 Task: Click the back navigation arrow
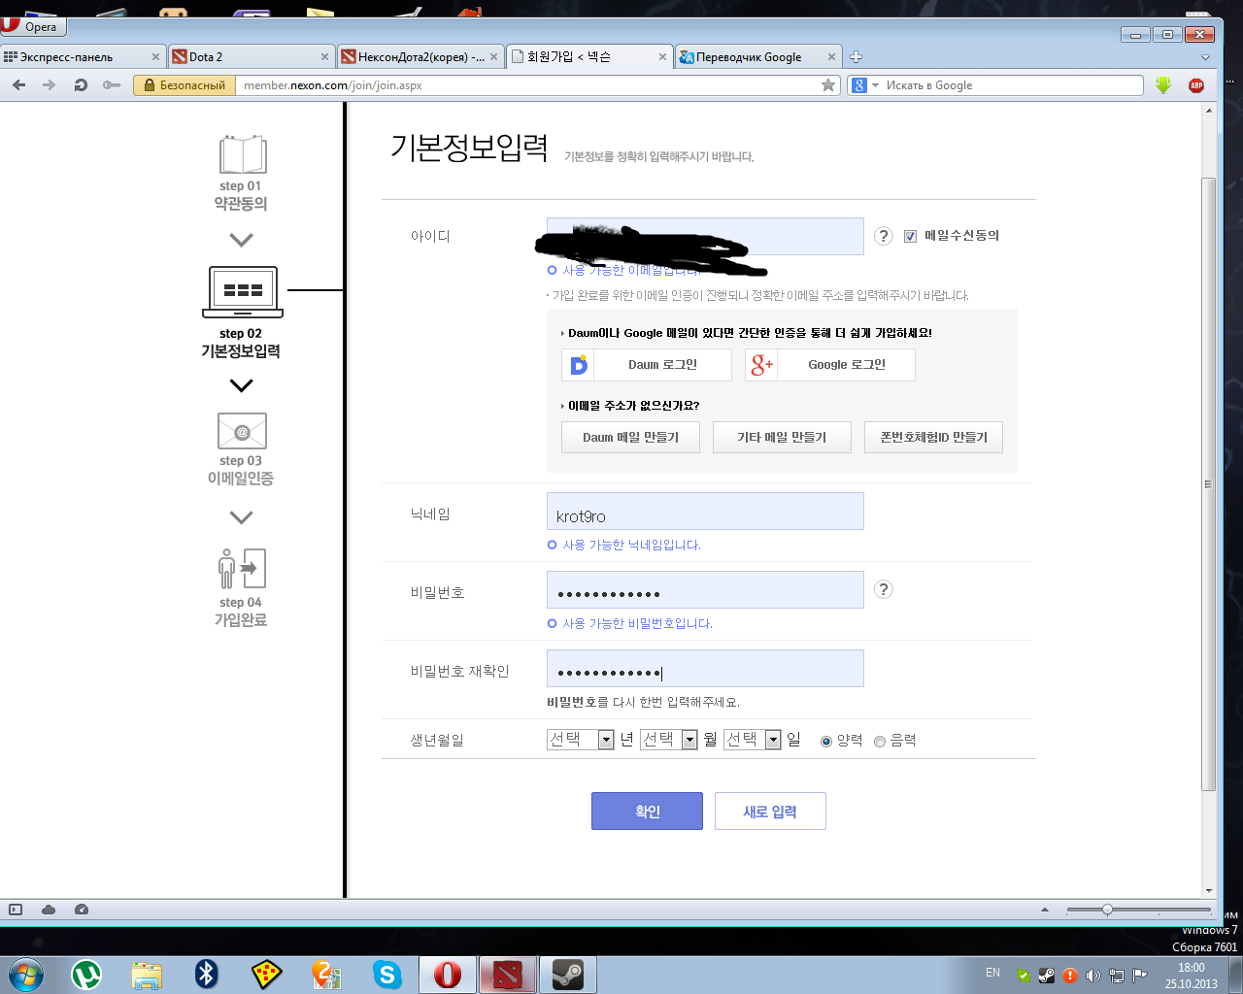18,85
